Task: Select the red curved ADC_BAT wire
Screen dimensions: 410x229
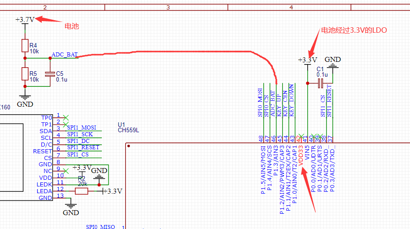Action: (x=179, y=52)
